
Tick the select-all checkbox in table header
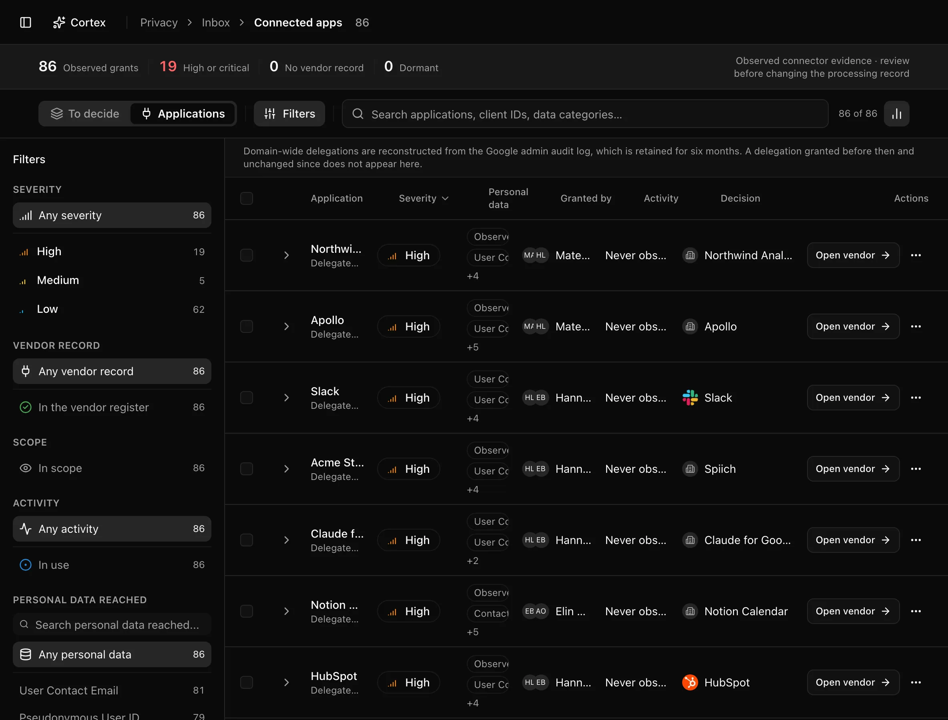click(247, 198)
